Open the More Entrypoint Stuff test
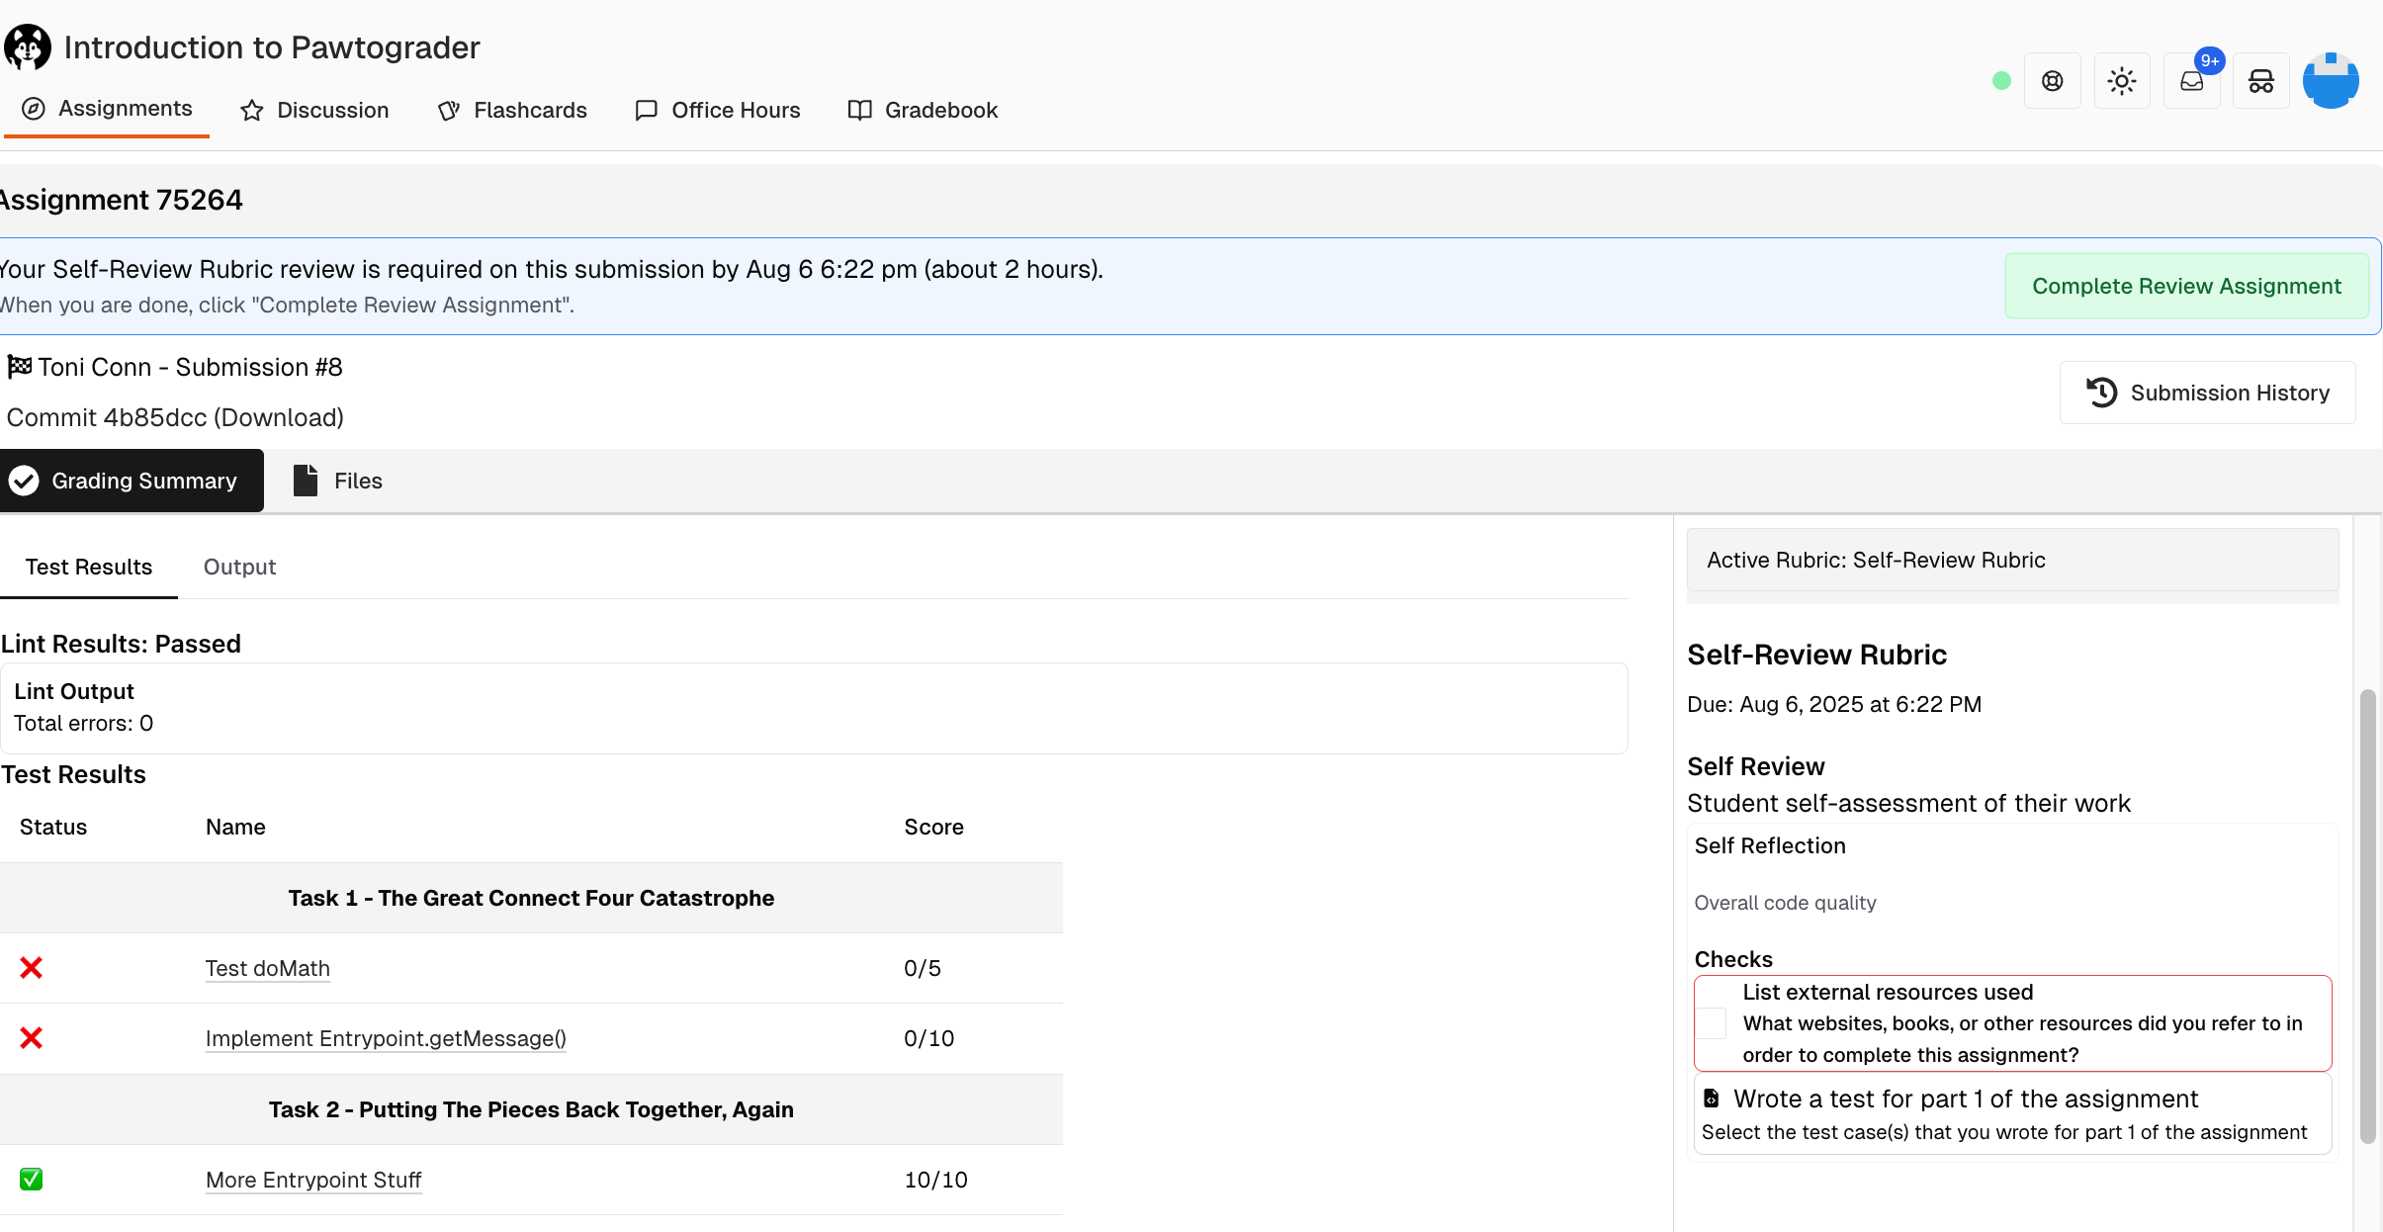Screen dimensions: 2383x1232 (313, 1181)
